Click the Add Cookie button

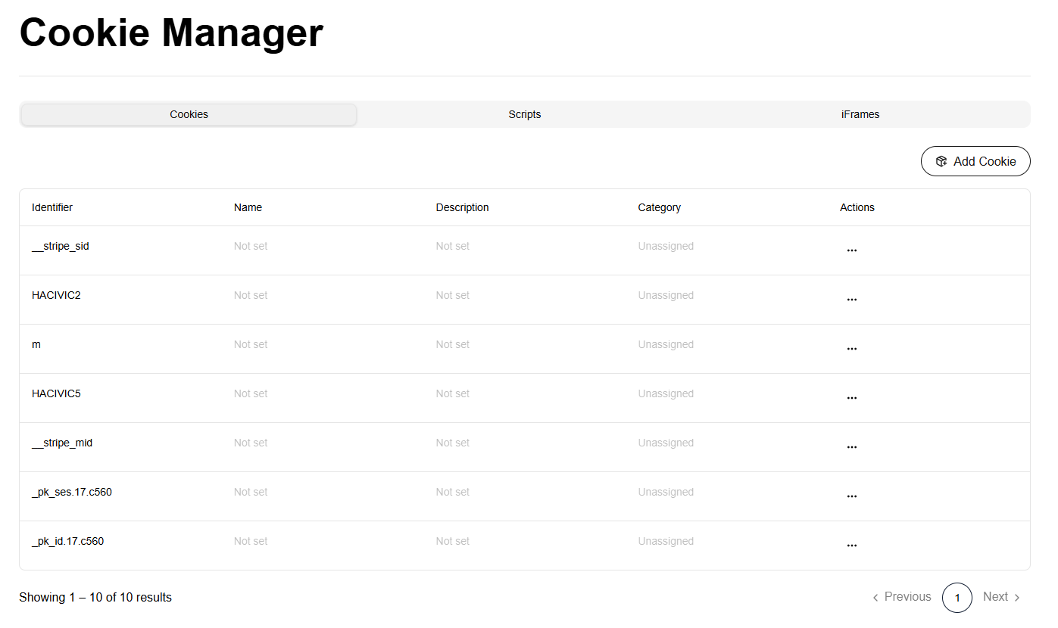(x=975, y=161)
